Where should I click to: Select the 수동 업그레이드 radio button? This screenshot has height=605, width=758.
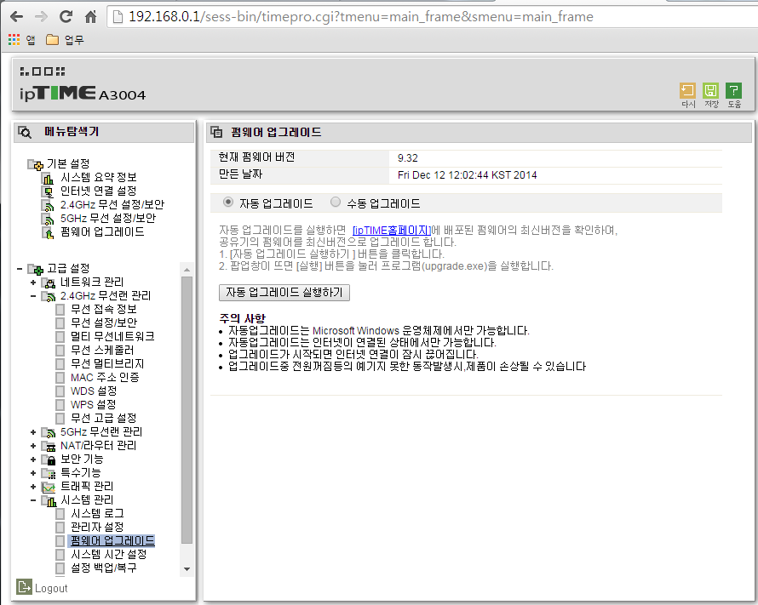pyautogui.click(x=336, y=203)
